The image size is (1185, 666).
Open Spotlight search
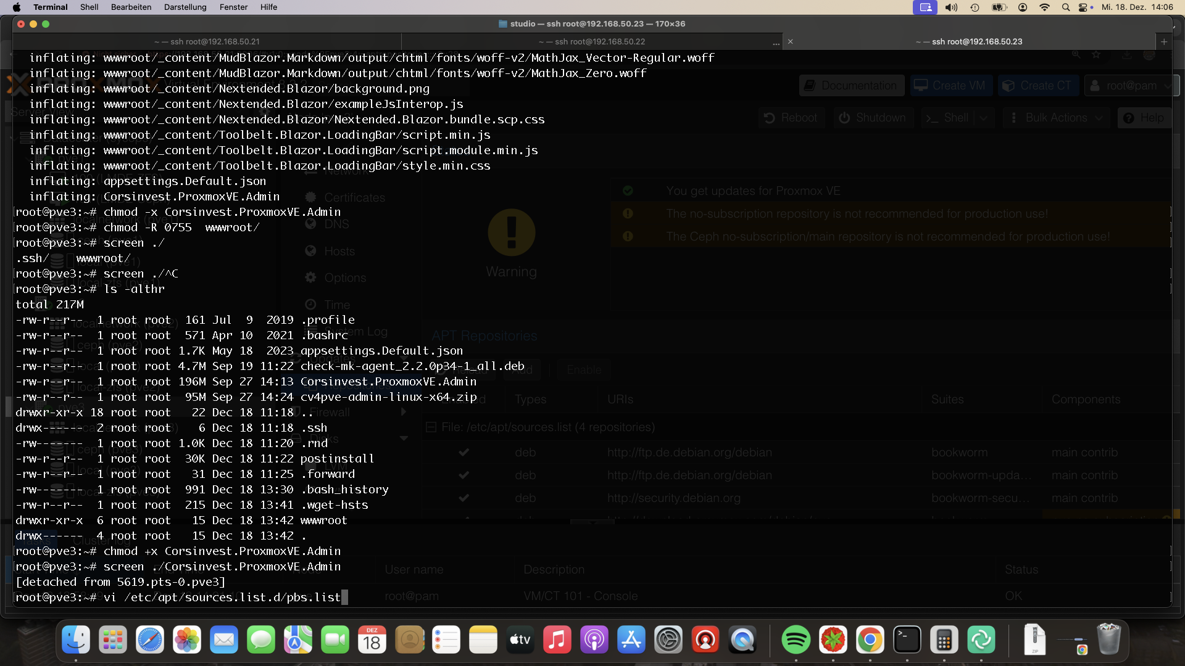pos(1066,7)
